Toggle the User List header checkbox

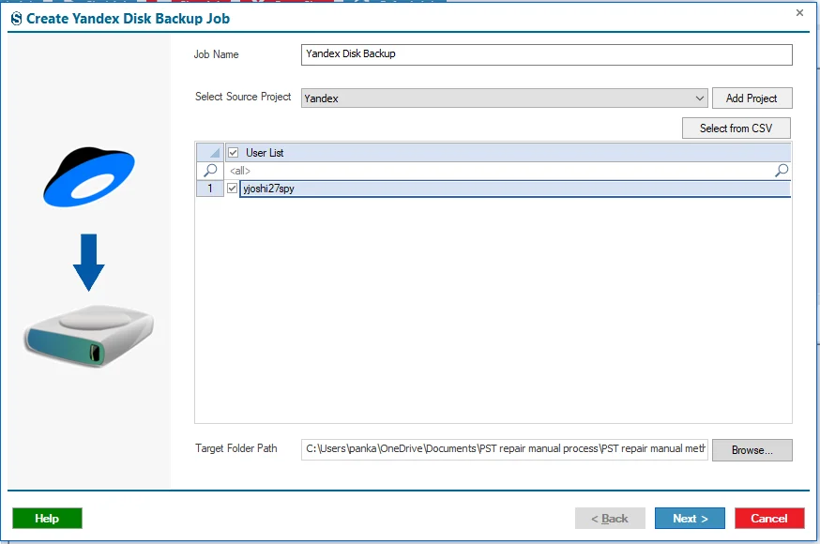pos(234,153)
